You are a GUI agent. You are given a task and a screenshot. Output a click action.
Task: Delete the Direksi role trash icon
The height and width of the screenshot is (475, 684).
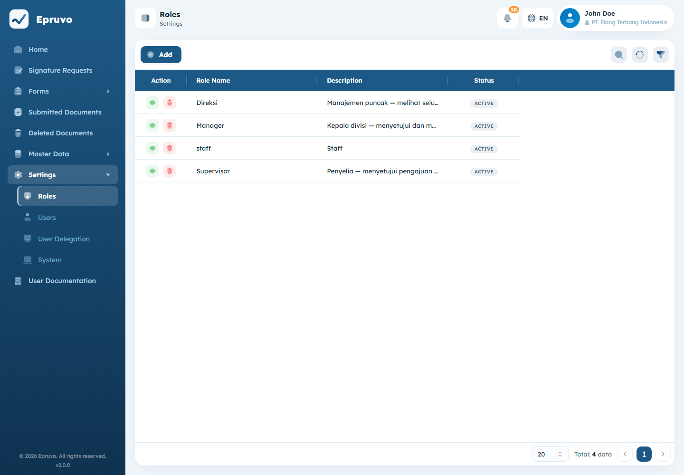(x=170, y=103)
